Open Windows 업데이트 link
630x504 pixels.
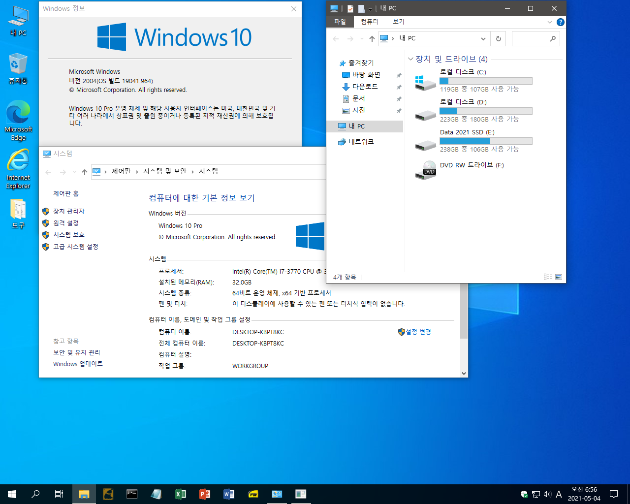78,364
